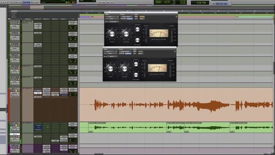Solo the VERB SEND track
The height and width of the screenshot is (155, 275).
pyautogui.click(x=16, y=68)
